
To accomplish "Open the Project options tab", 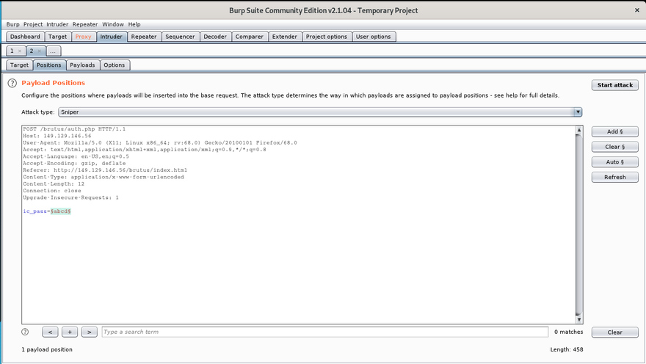I will (x=327, y=37).
